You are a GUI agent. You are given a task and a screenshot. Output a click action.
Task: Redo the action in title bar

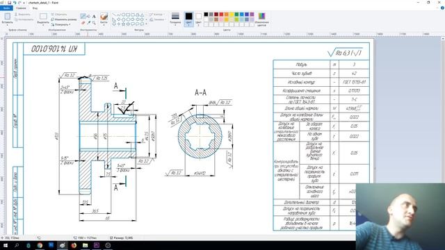[x=19, y=3]
